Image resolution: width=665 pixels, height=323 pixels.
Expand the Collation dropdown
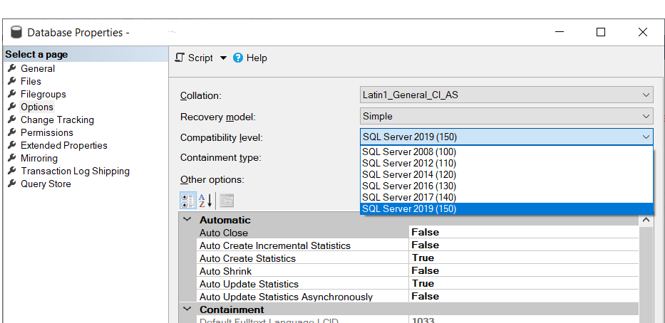646,95
